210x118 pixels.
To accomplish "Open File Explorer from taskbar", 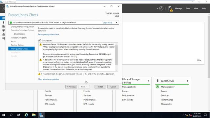I will 34,115.
